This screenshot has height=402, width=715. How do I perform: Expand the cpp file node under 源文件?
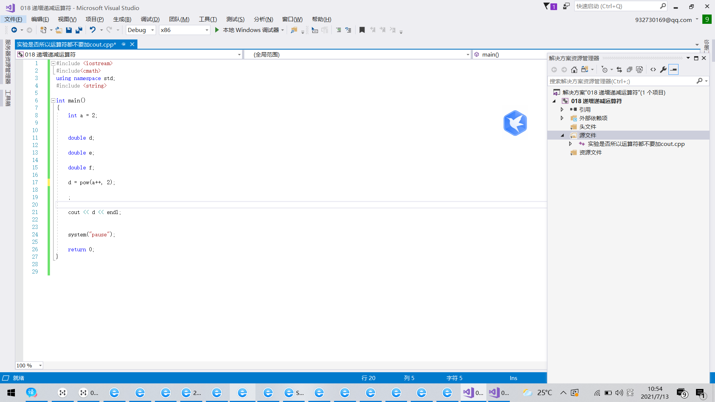click(570, 144)
